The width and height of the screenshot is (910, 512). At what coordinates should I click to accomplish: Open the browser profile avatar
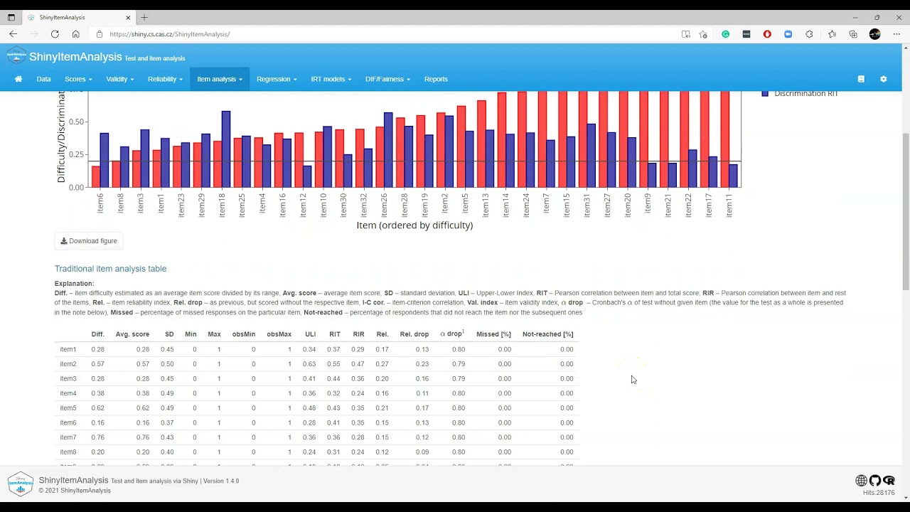tap(875, 34)
